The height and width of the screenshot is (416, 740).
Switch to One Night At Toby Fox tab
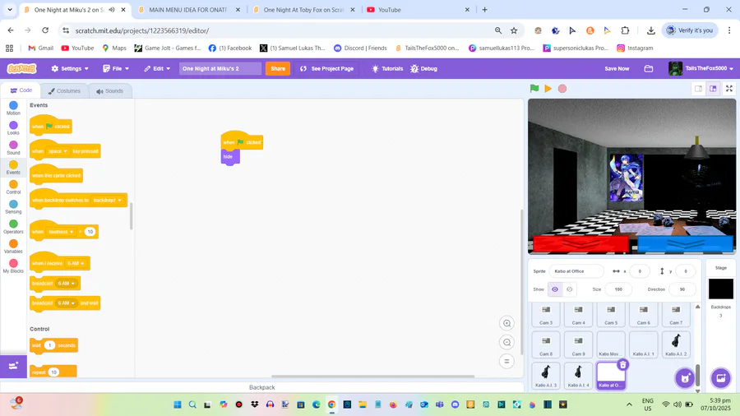pos(303,9)
